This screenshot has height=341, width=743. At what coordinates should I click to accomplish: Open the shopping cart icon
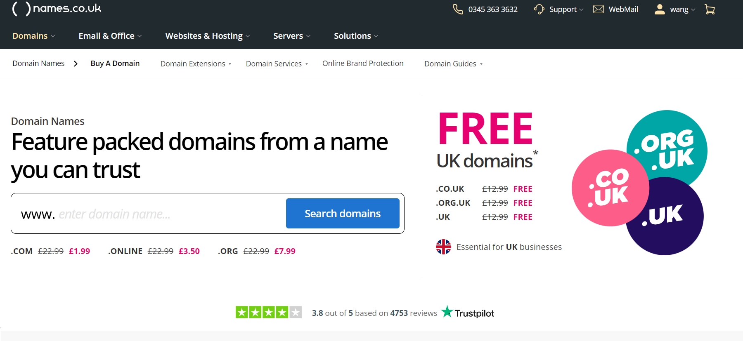710,9
